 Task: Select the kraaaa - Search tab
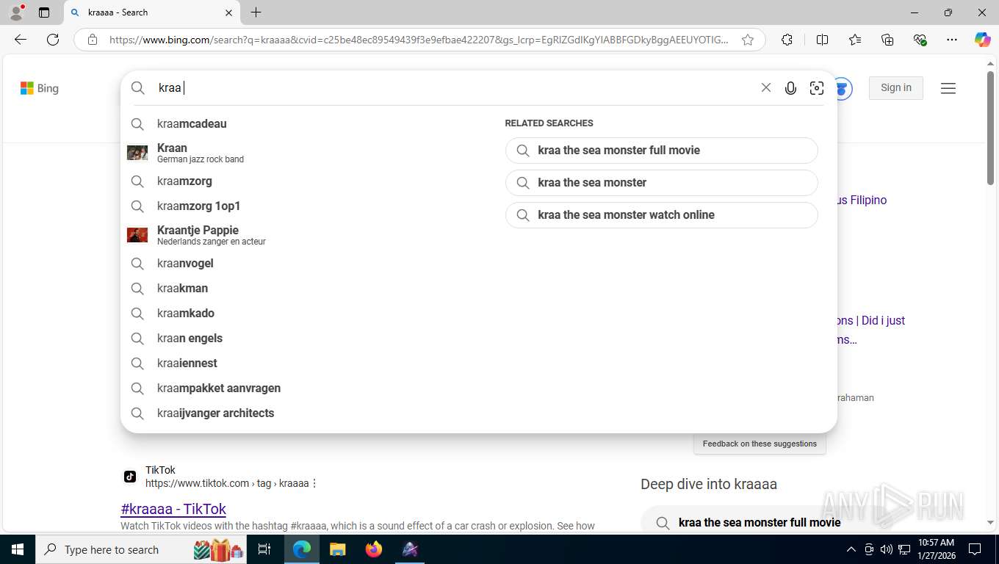point(152,12)
